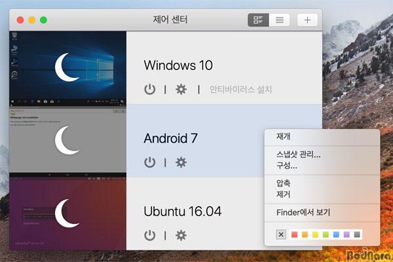Screen dimensions: 393x262
Task: Open Ubuntu 16.04 settings gear
Action: (x=181, y=235)
